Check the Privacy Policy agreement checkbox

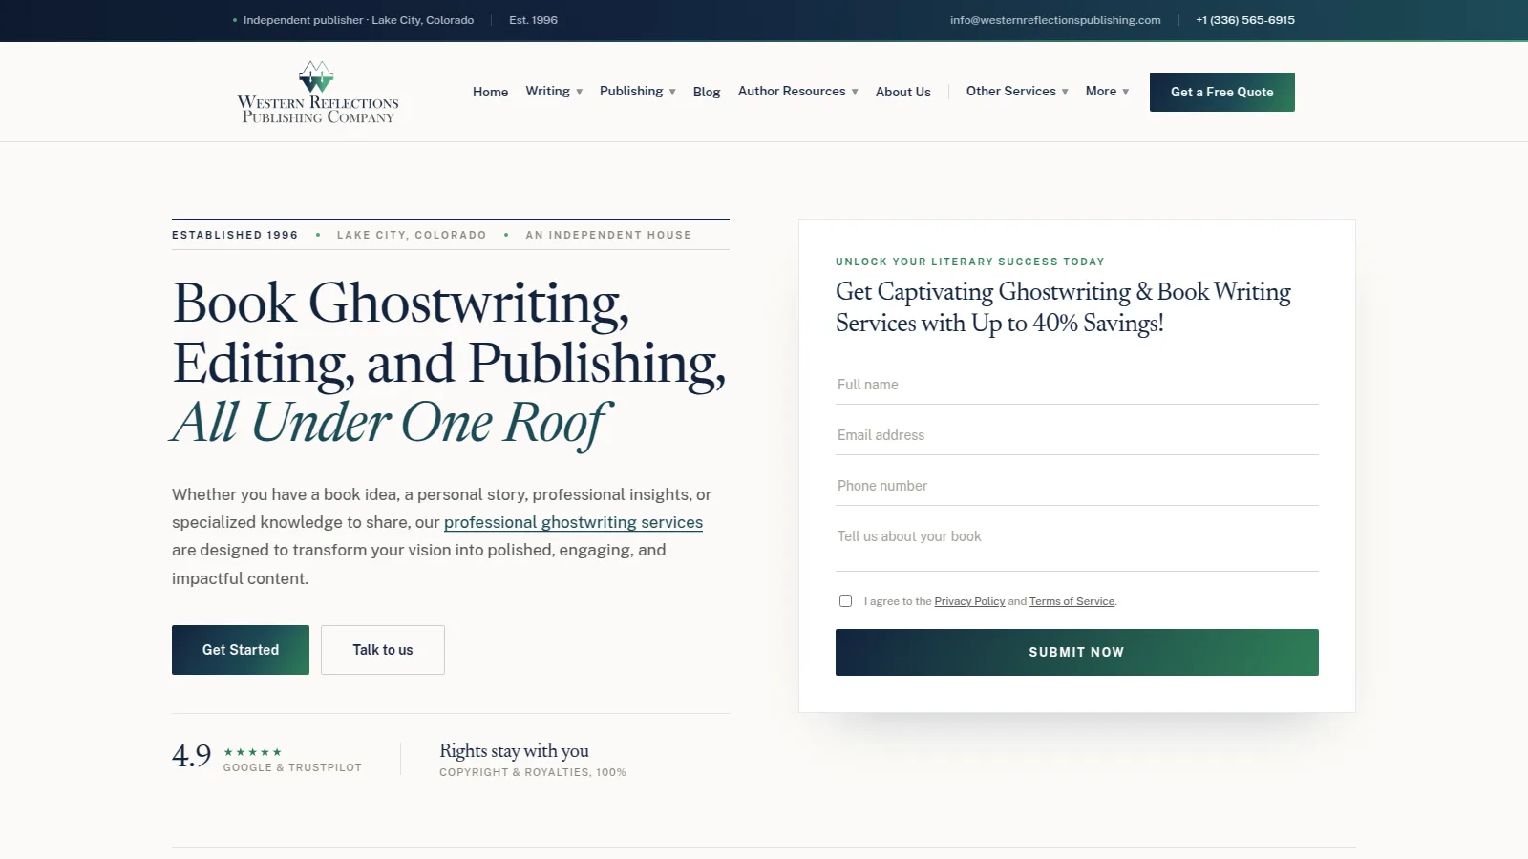pos(845,601)
